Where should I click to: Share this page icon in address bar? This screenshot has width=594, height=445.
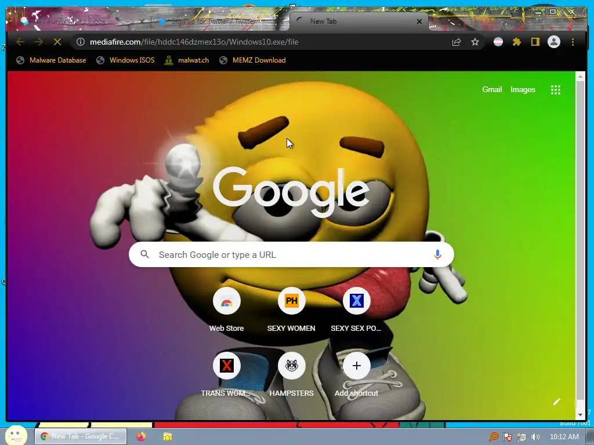(457, 42)
